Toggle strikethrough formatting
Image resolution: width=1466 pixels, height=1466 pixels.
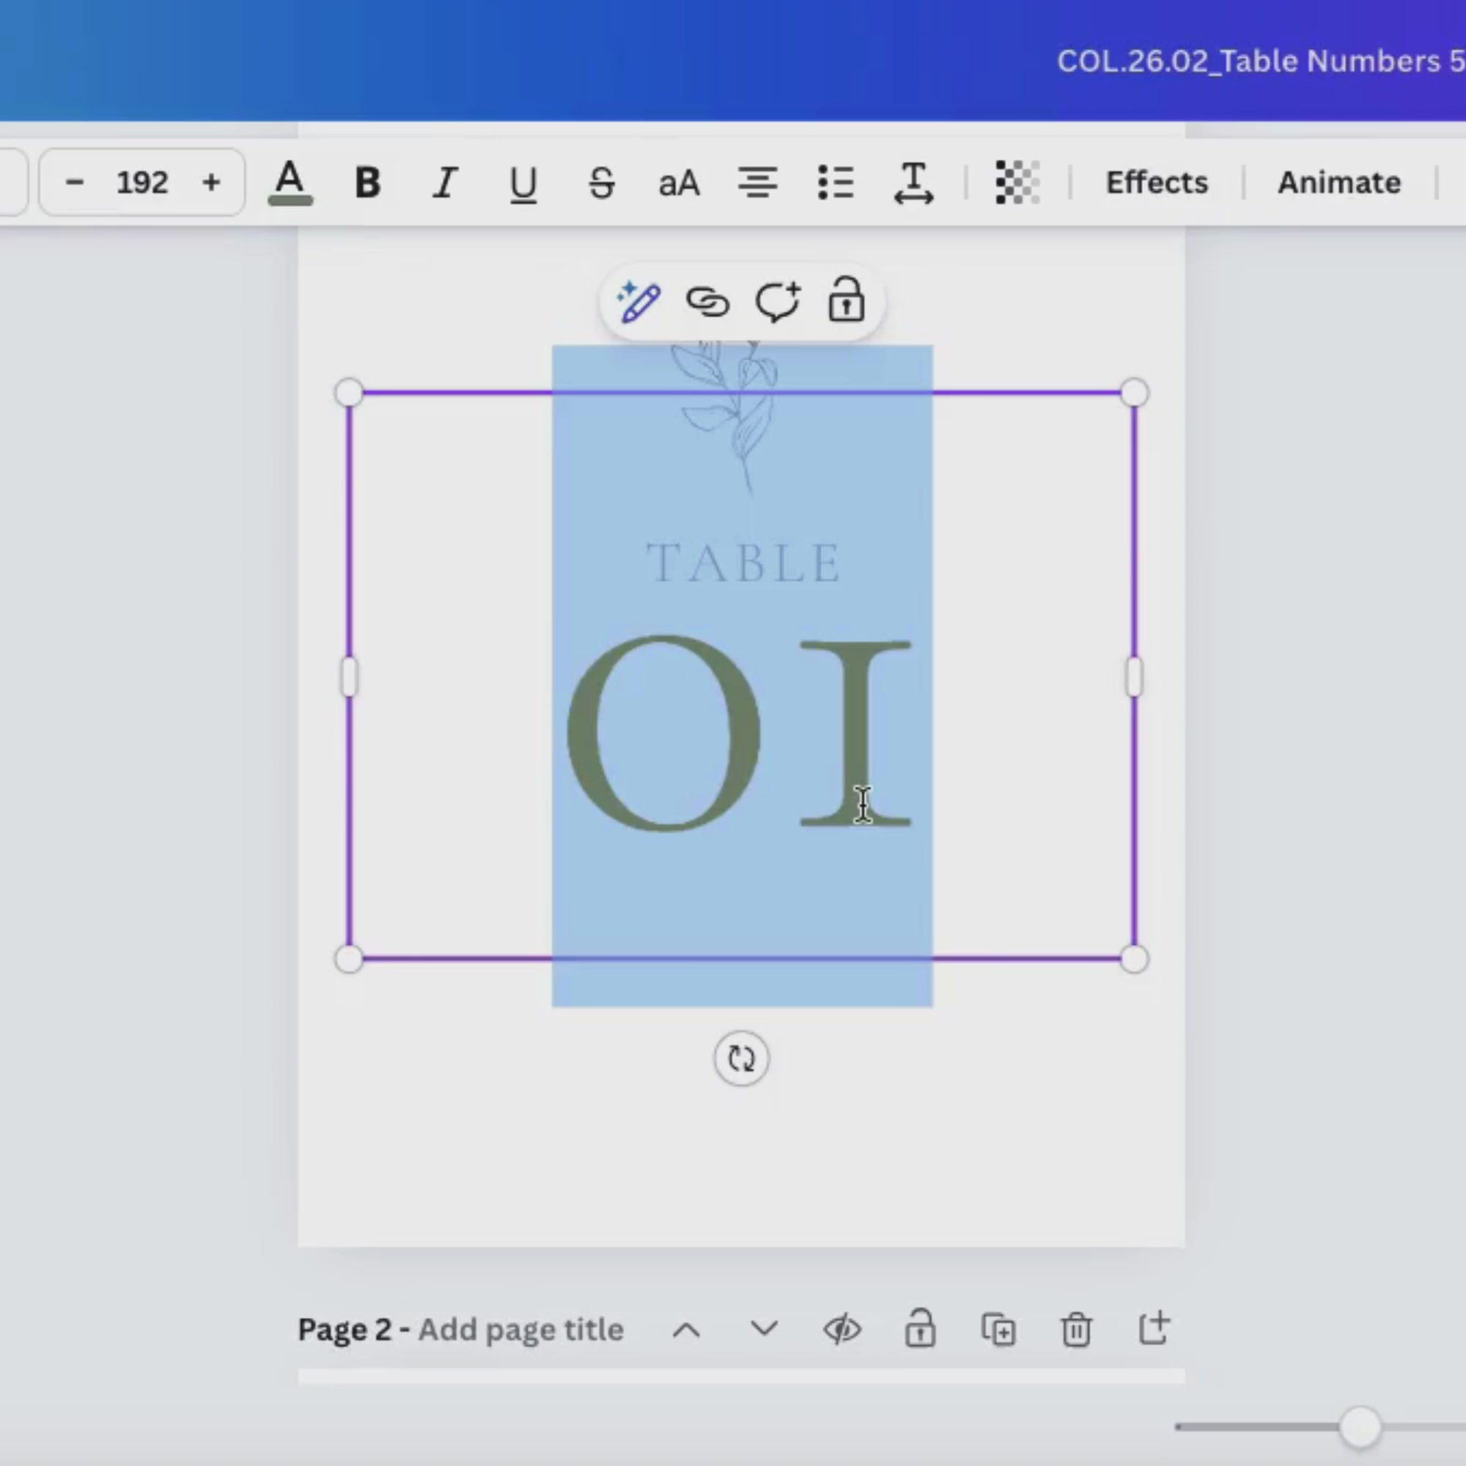[x=602, y=183]
